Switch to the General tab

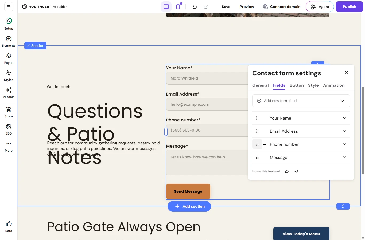261,85
